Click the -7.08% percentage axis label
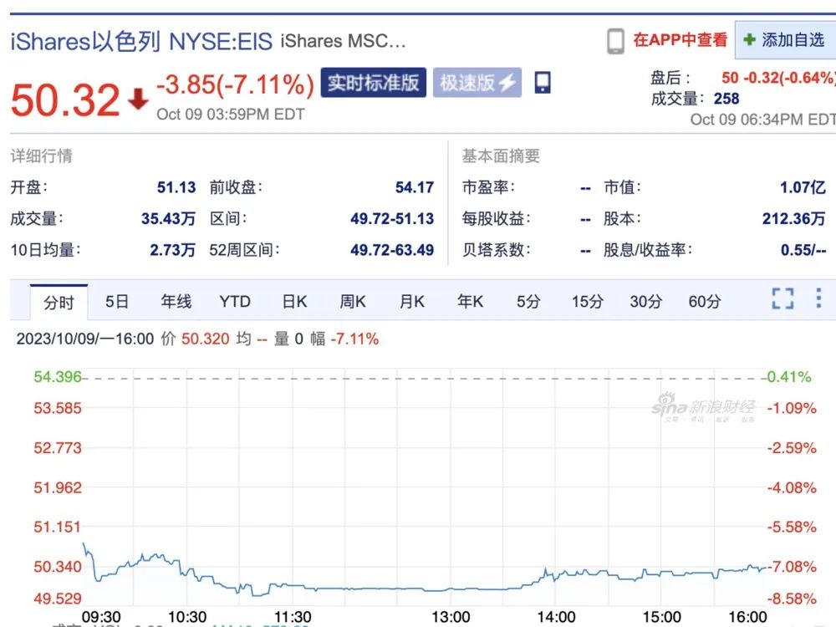This screenshot has height=627, width=836. 792,566
